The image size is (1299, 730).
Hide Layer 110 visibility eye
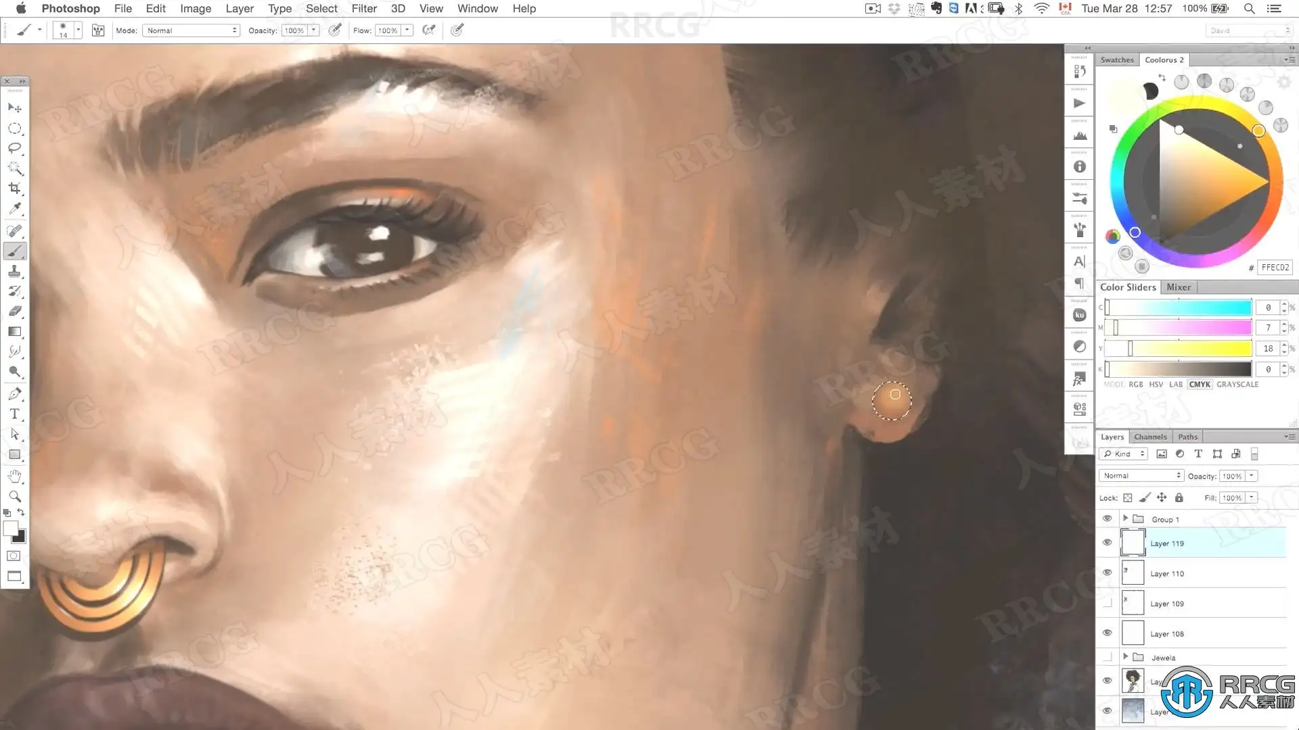[1107, 573]
